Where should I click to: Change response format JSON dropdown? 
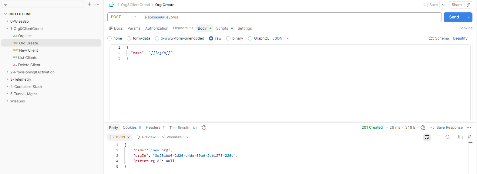click(119, 137)
